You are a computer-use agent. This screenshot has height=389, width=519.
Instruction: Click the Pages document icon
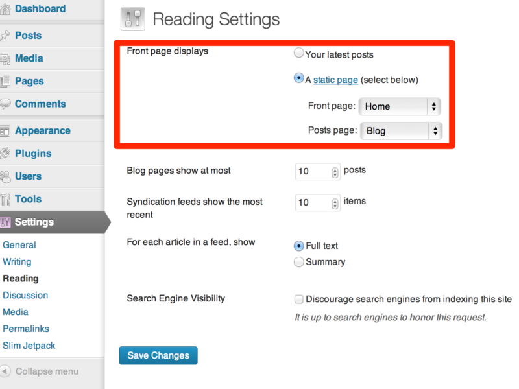5,82
